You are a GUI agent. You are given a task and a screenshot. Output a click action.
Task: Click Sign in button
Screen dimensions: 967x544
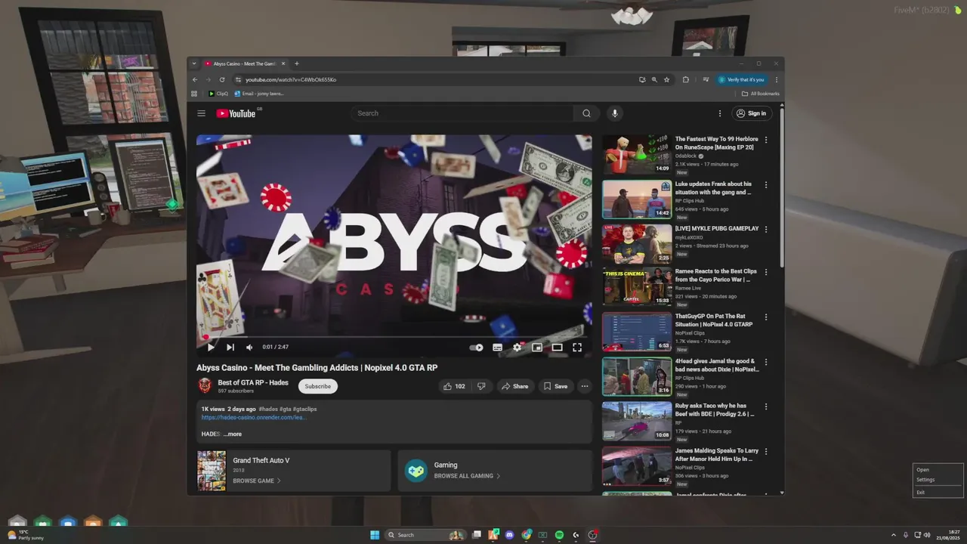[x=752, y=113]
